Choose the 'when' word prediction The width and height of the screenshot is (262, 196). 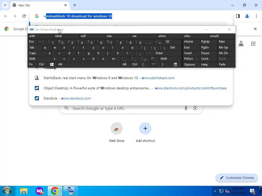(x=170, y=36)
